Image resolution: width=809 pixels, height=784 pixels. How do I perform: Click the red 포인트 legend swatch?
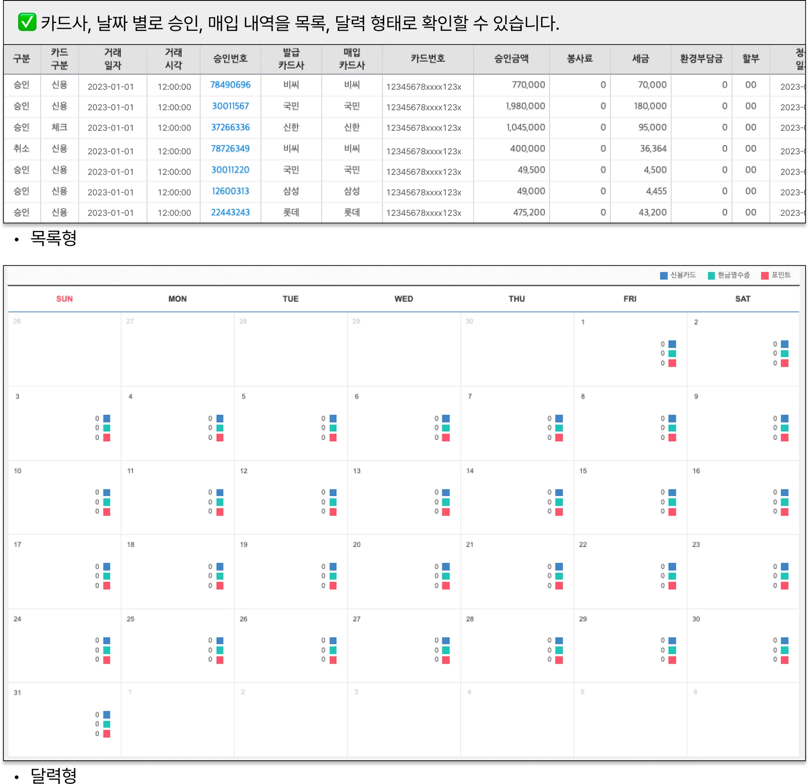(x=765, y=276)
